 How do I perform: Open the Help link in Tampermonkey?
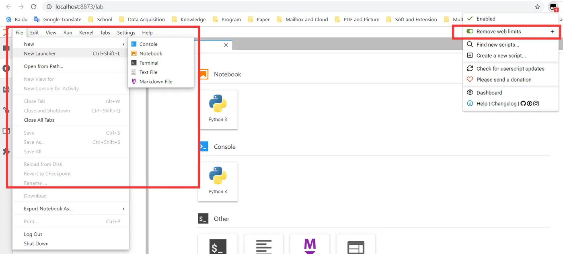(482, 103)
